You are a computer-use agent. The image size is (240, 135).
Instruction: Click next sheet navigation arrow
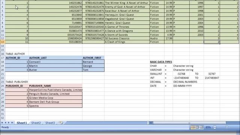[x=9, y=123]
